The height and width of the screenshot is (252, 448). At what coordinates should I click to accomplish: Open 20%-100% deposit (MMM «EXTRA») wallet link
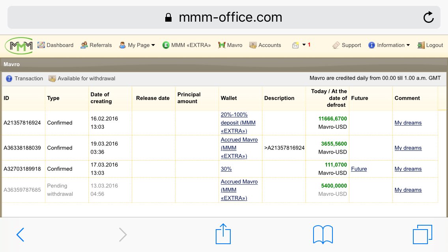(238, 123)
